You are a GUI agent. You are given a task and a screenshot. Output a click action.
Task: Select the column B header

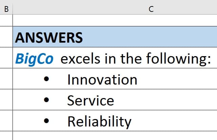coord(6,7)
